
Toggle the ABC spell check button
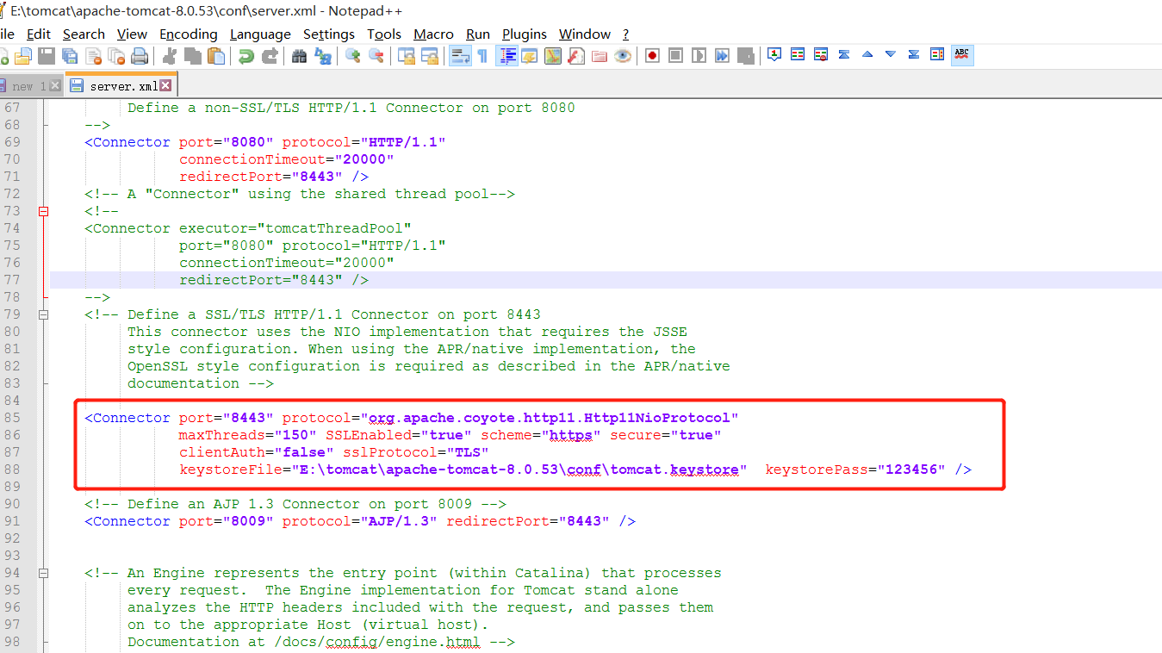(x=962, y=55)
